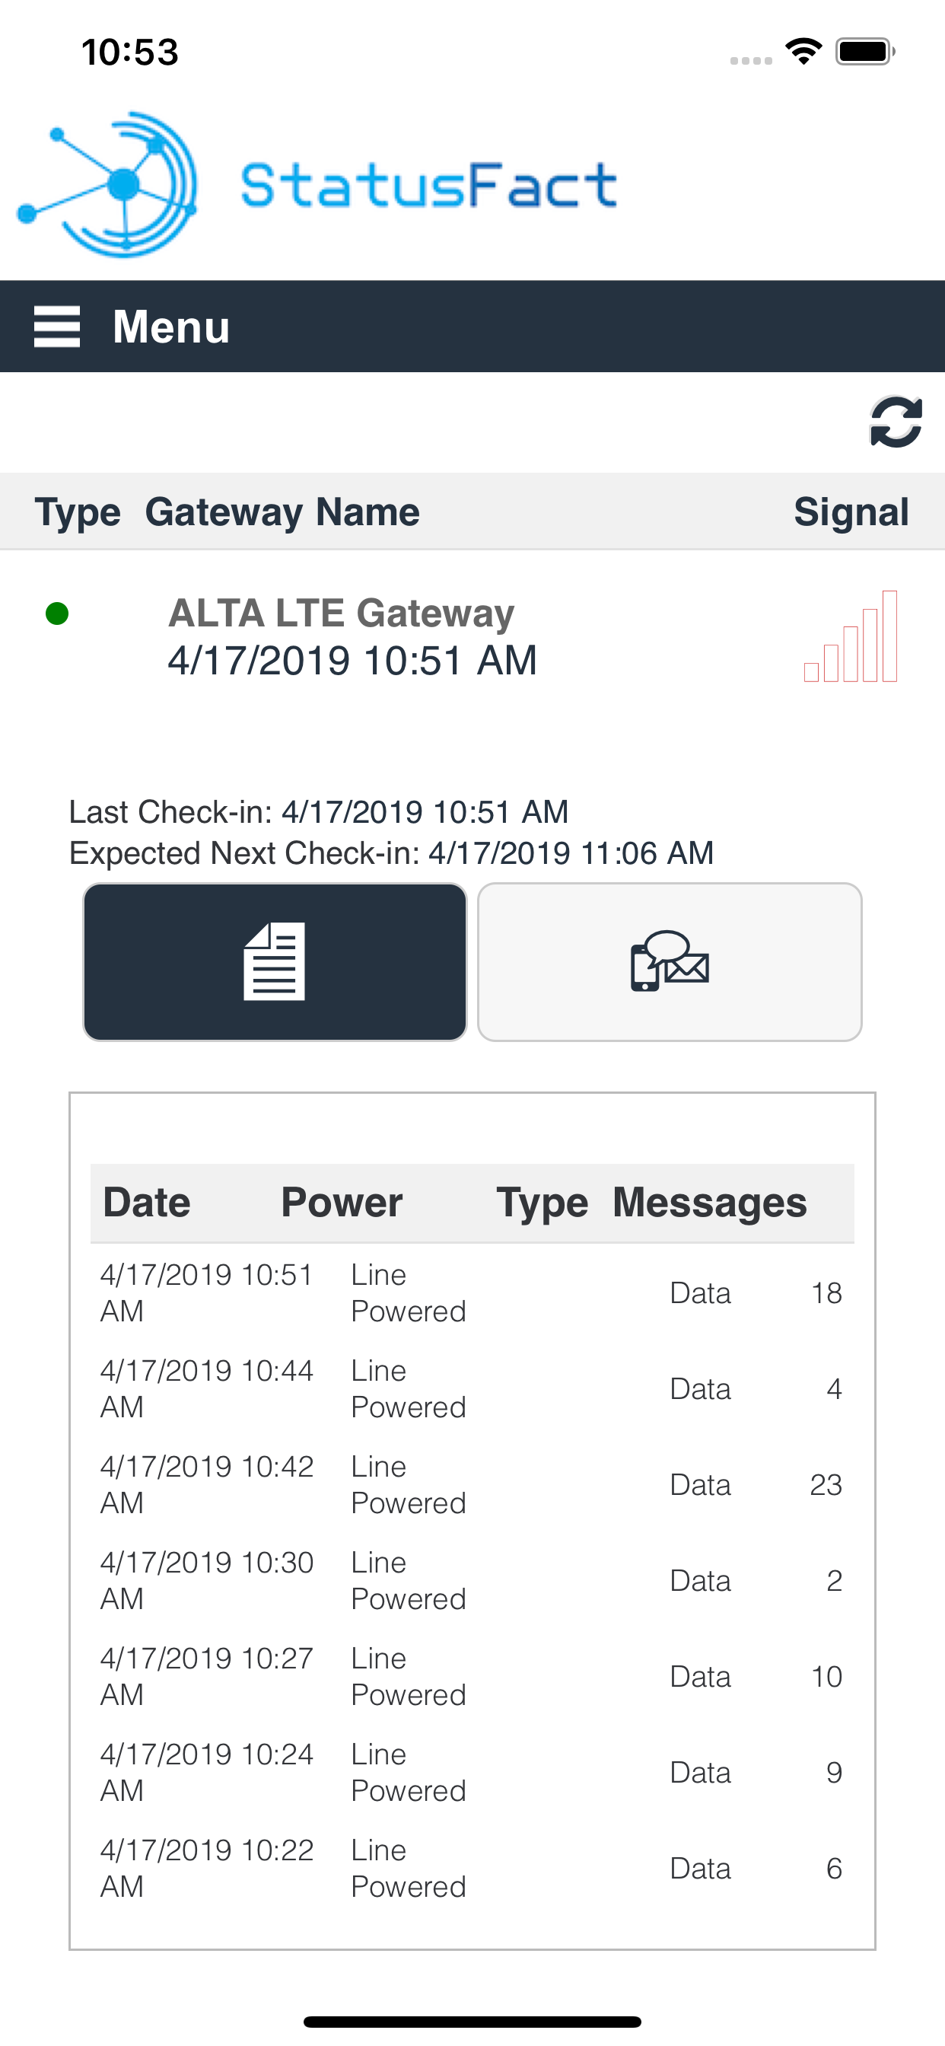Tap the signal strength bars icon

coord(851,637)
